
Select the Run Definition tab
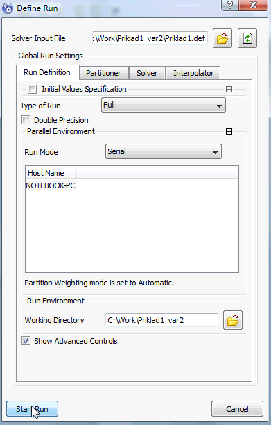(47, 72)
